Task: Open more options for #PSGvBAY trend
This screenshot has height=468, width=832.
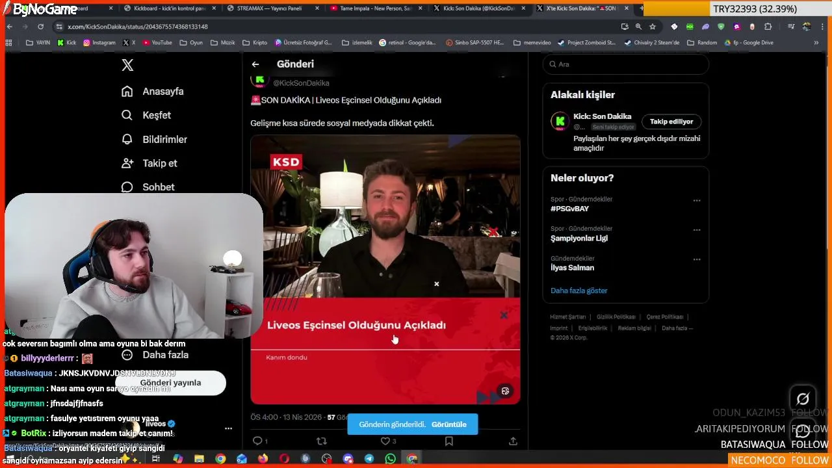Action: [697, 200]
